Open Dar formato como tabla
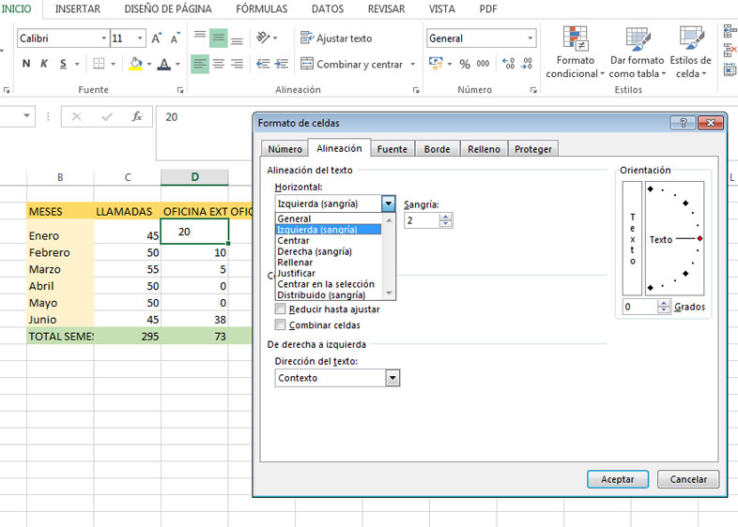 [638, 53]
